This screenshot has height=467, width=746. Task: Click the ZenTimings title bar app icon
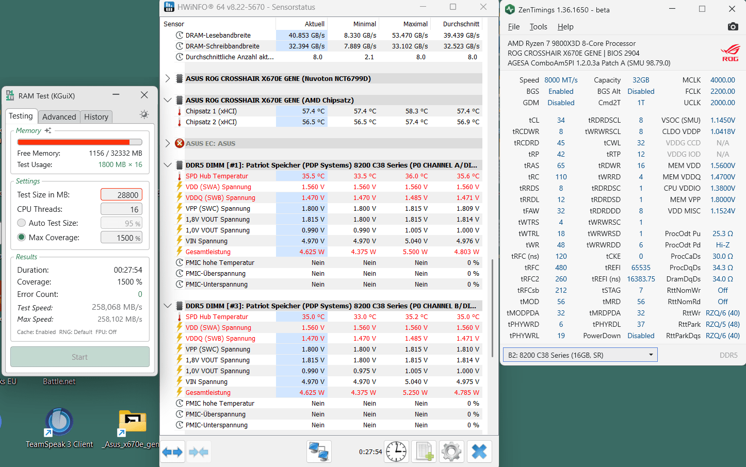click(510, 9)
